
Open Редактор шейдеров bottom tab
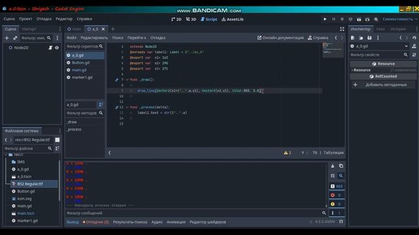(x=208, y=222)
